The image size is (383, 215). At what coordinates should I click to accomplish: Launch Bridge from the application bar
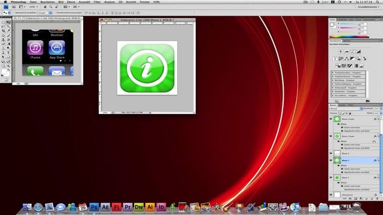click(14, 7)
